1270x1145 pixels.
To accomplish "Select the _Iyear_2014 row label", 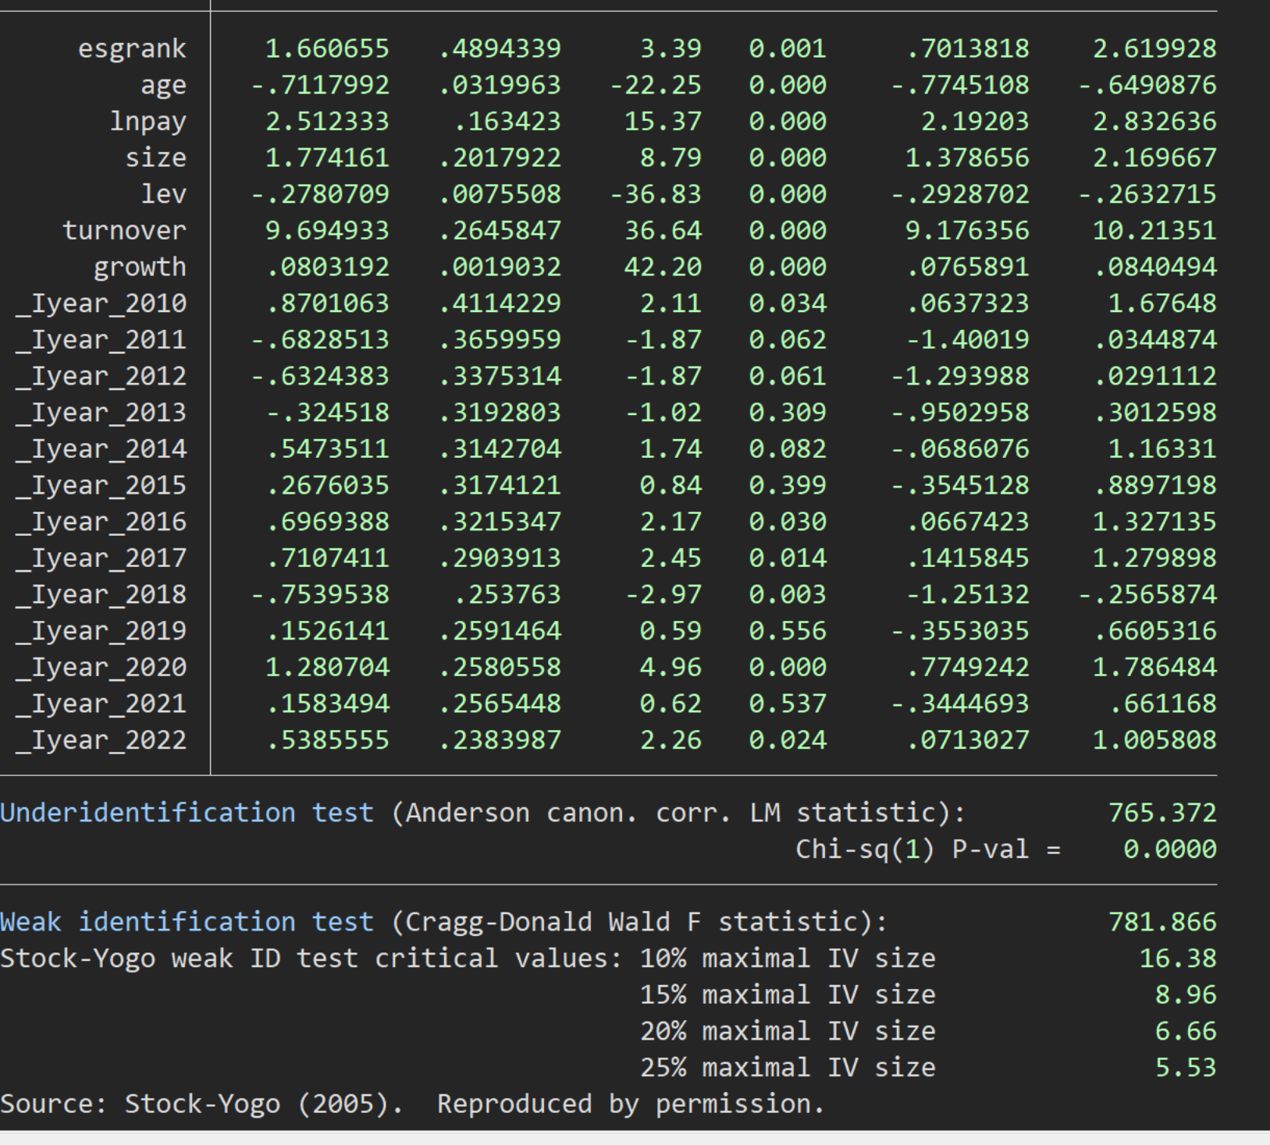I will click(101, 449).
